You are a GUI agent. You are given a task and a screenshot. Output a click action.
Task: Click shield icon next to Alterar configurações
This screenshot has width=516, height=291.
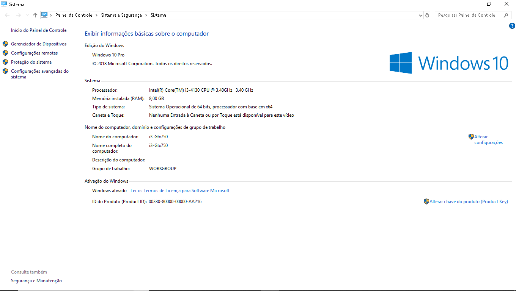point(471,137)
